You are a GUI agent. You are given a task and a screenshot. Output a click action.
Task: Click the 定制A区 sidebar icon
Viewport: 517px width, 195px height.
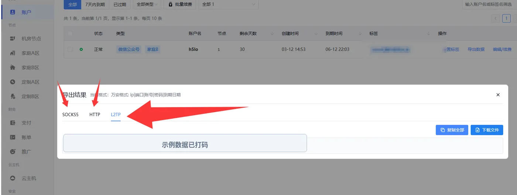(x=13, y=82)
